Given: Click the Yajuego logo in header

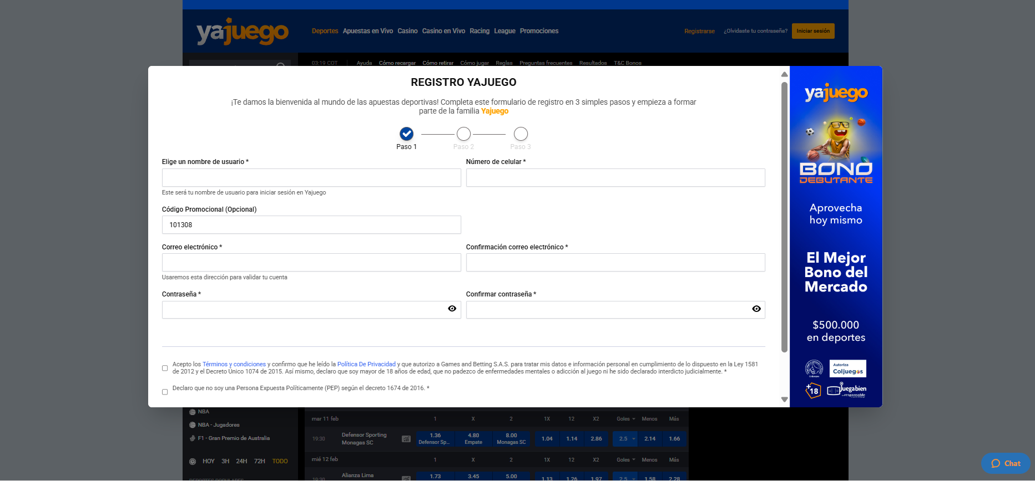Looking at the screenshot, I should [242, 32].
